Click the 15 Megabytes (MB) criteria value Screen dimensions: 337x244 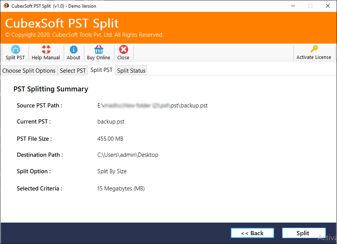[121, 189]
